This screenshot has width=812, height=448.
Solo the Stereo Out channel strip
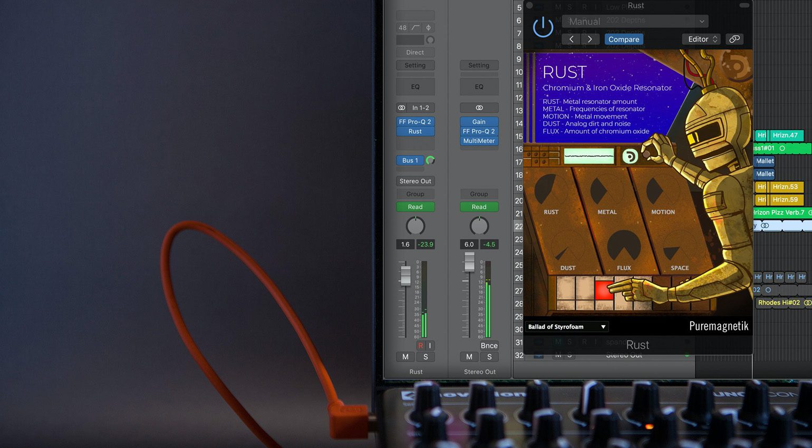489,357
